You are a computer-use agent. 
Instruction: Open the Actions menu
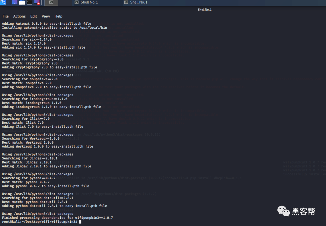[19, 16]
